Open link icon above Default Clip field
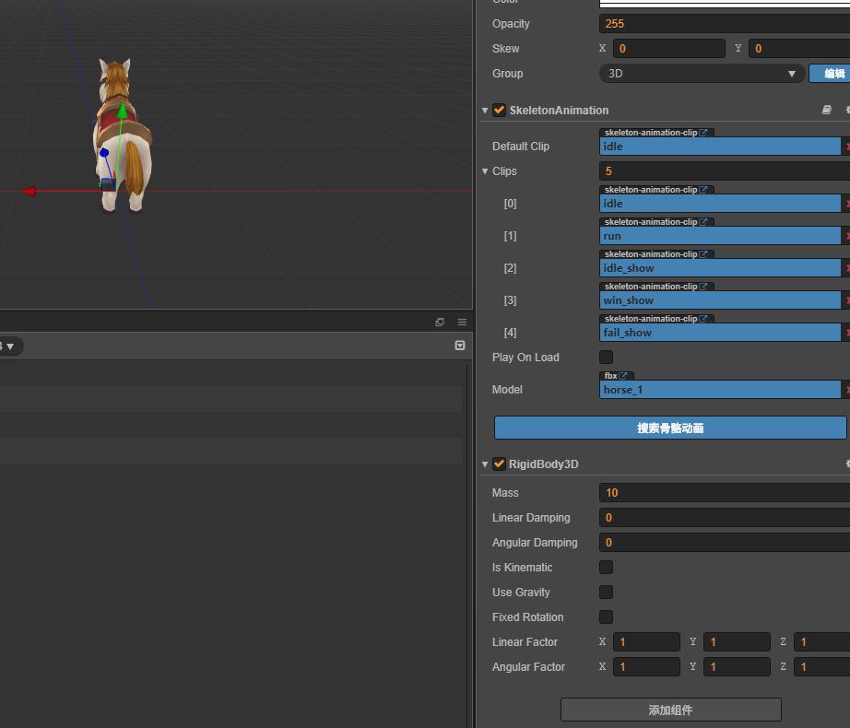The width and height of the screenshot is (850, 728). (x=703, y=132)
